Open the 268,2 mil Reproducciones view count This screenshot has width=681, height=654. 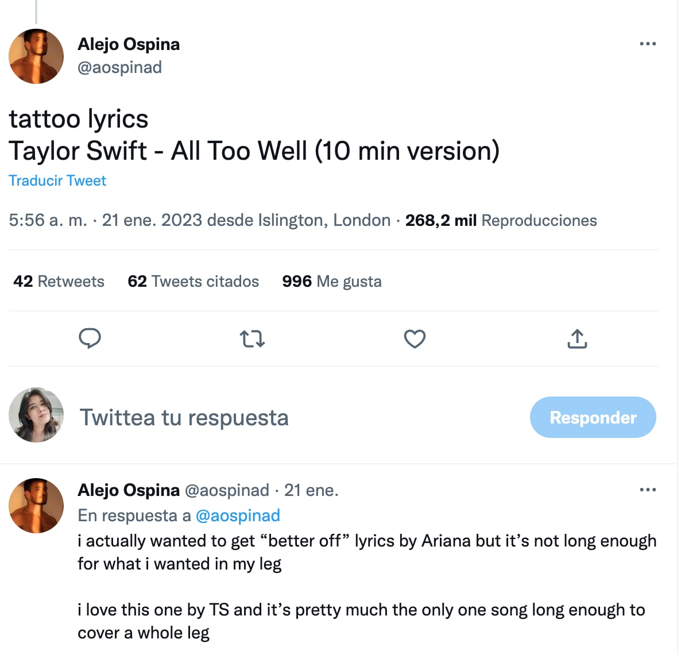(x=501, y=220)
